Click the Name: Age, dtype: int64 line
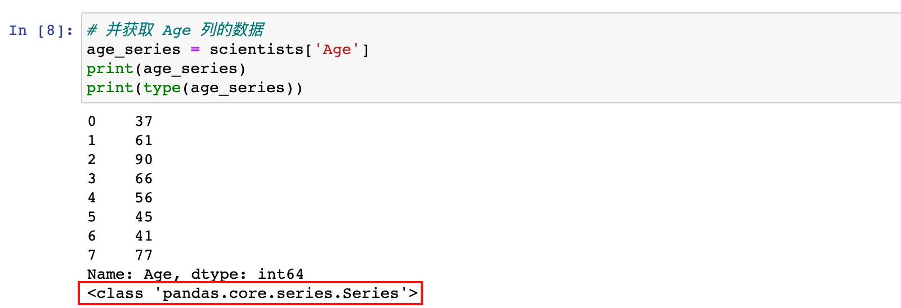This screenshot has height=308, width=901. (195, 274)
